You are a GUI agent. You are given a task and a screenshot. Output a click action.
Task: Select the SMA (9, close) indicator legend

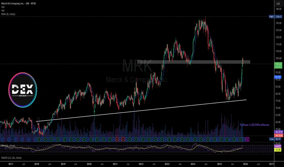[x=8, y=14]
